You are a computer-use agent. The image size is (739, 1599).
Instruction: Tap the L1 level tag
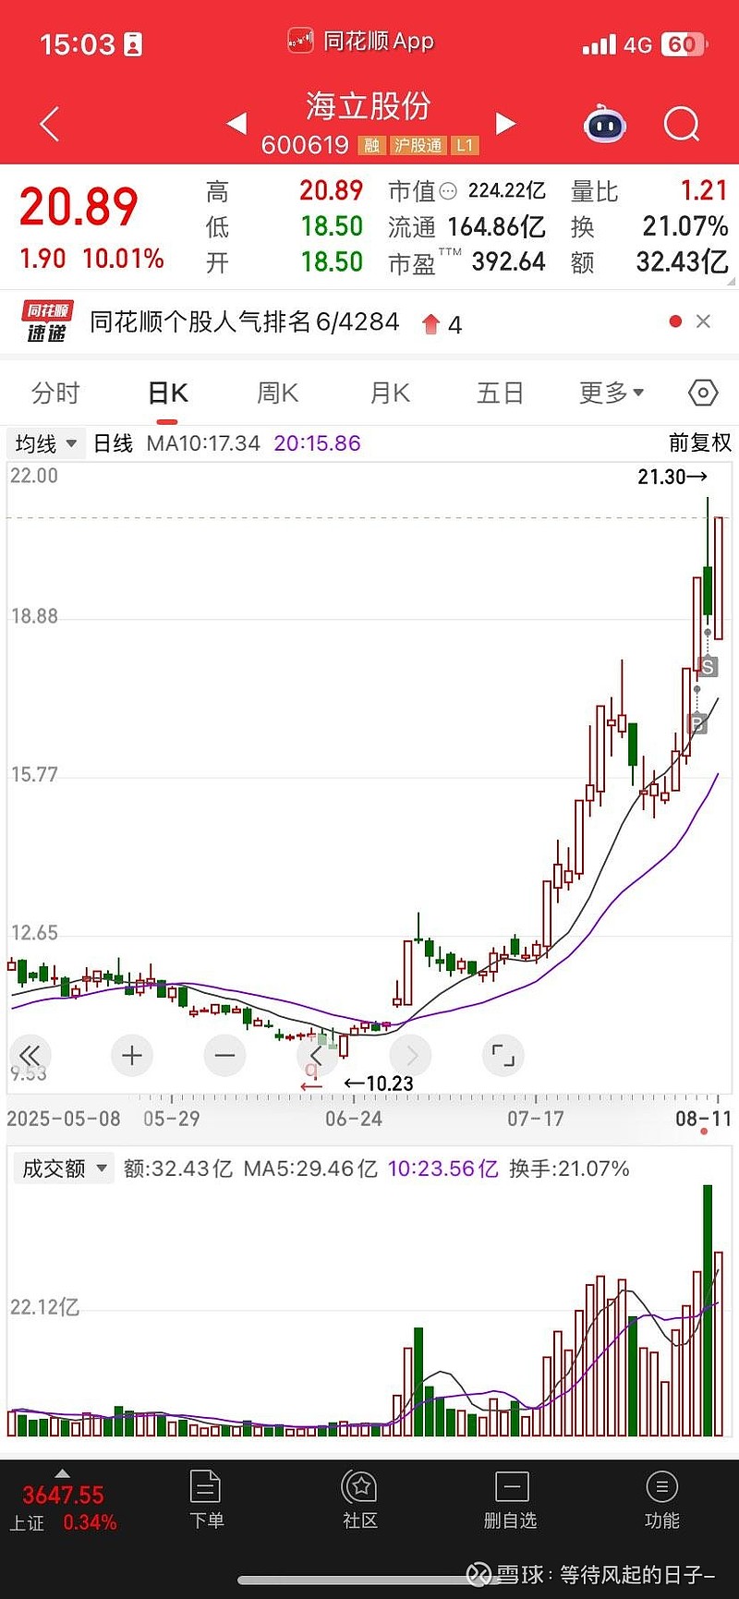[465, 145]
